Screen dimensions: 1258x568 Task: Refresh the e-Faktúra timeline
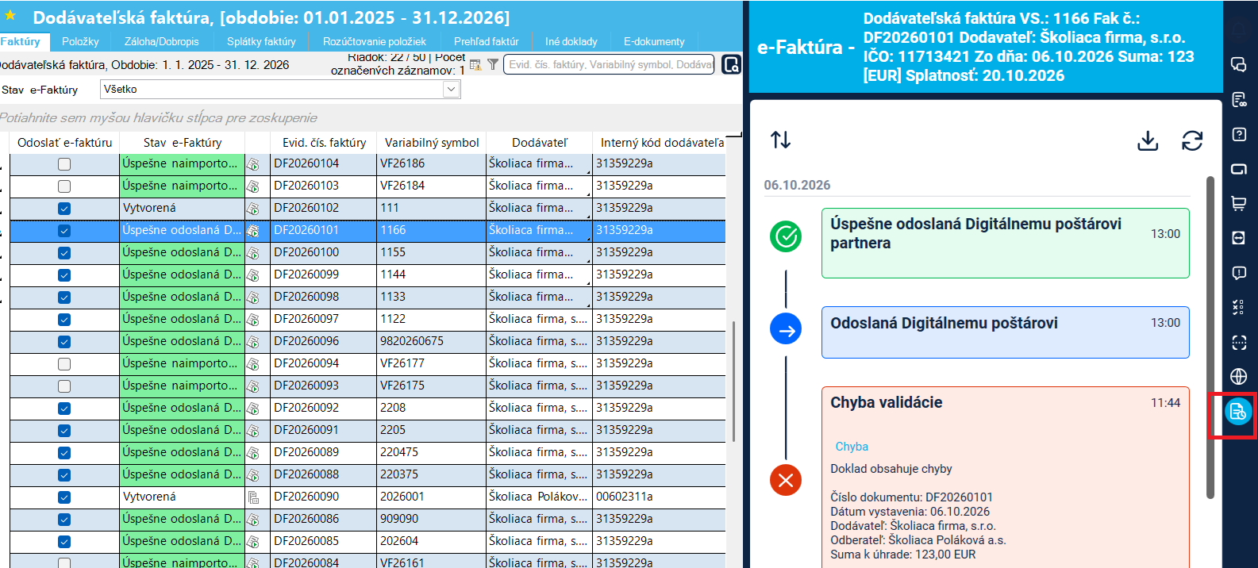coord(1192,140)
